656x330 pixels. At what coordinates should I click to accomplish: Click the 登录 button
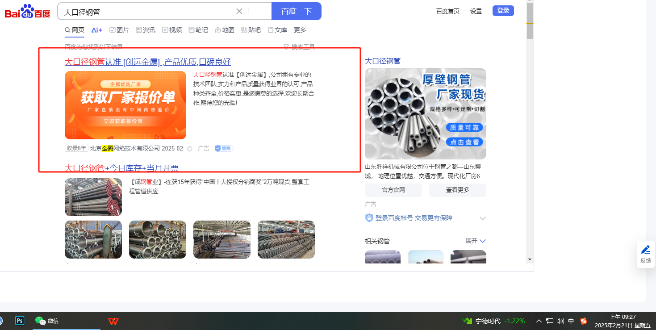click(x=503, y=11)
